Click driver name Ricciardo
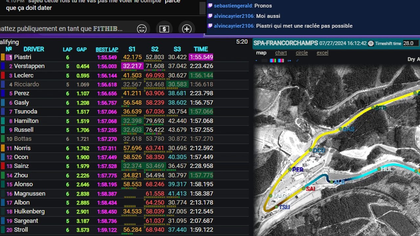The height and width of the screenshot is (236, 420). pos(27,84)
